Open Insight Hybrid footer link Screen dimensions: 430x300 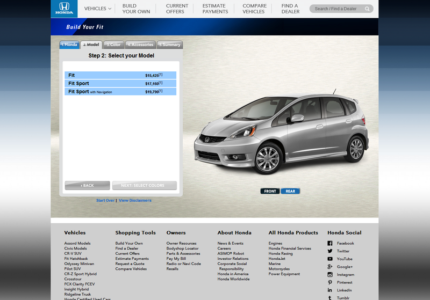(76, 289)
